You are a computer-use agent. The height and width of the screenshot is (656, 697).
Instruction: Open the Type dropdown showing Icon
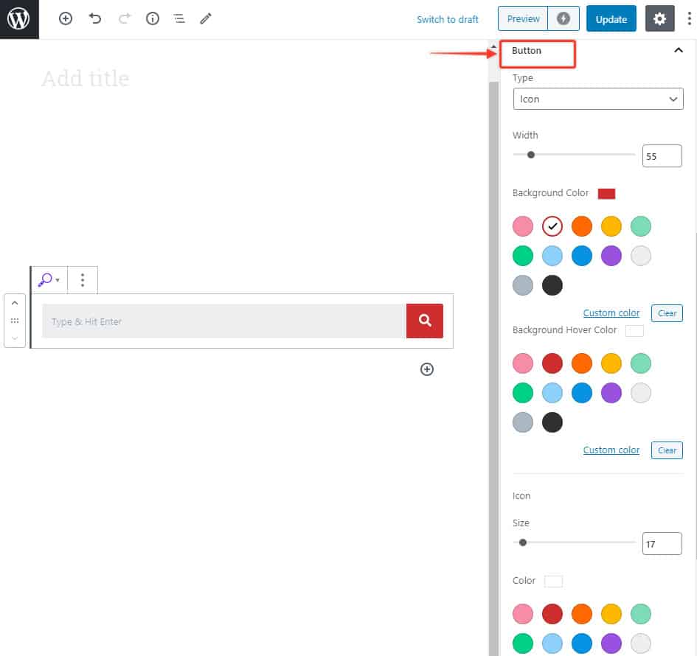(597, 99)
